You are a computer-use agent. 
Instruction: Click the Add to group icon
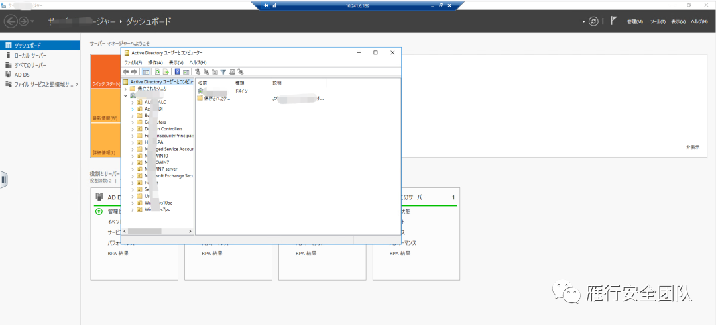pyautogui.click(x=240, y=71)
